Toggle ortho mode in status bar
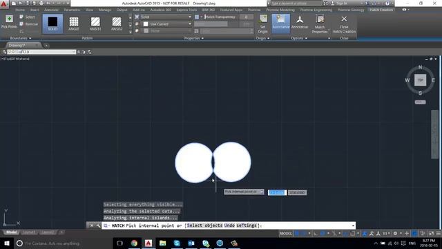Image resolution: width=442 pixels, height=249 pixels. coord(316,234)
